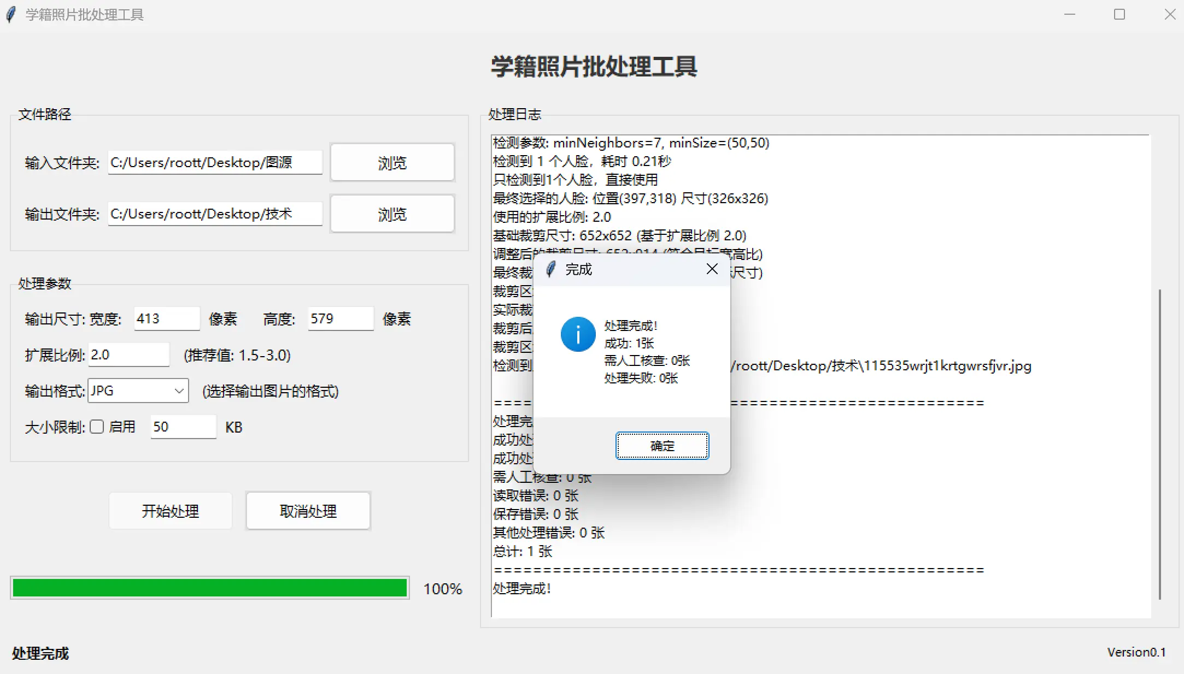1184x674 pixels.
Task: Click 浏览 next to 输入文件夹
Action: click(x=392, y=163)
